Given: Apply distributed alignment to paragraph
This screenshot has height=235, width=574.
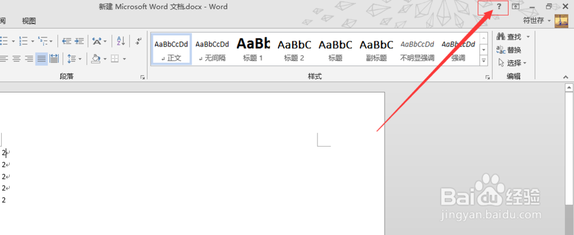Looking at the screenshot, I should click(x=54, y=59).
